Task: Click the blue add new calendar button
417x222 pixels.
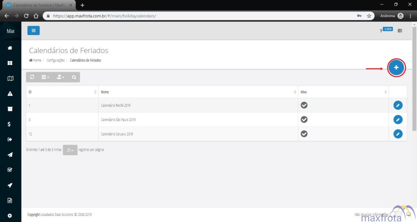Action: [x=396, y=68]
